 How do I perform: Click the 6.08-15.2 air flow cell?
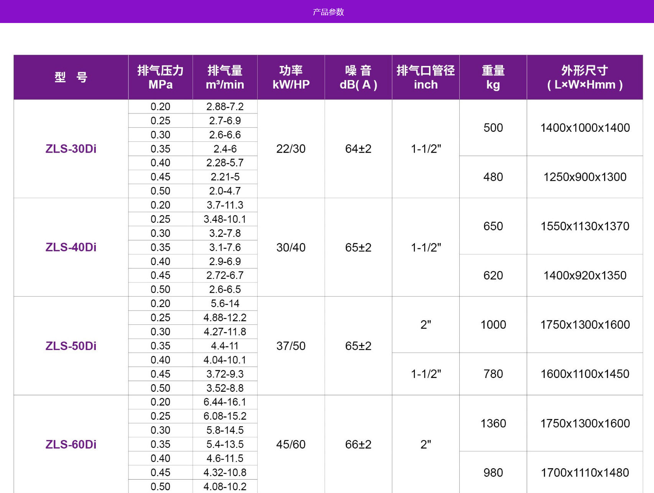tap(225, 416)
